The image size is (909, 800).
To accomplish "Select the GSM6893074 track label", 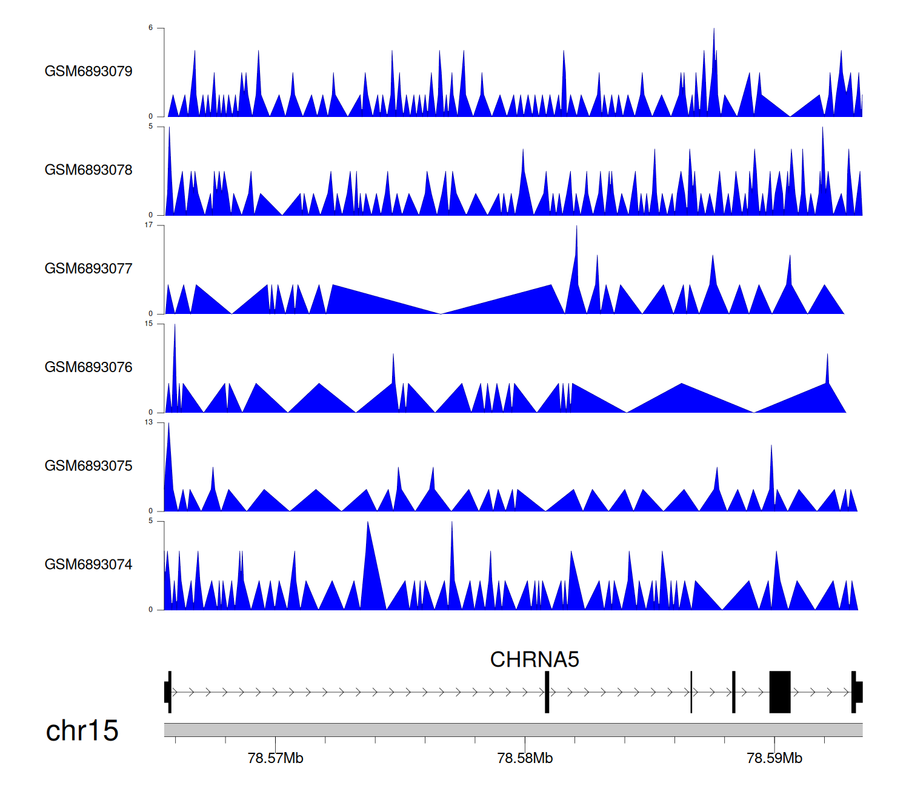I will pos(88,565).
